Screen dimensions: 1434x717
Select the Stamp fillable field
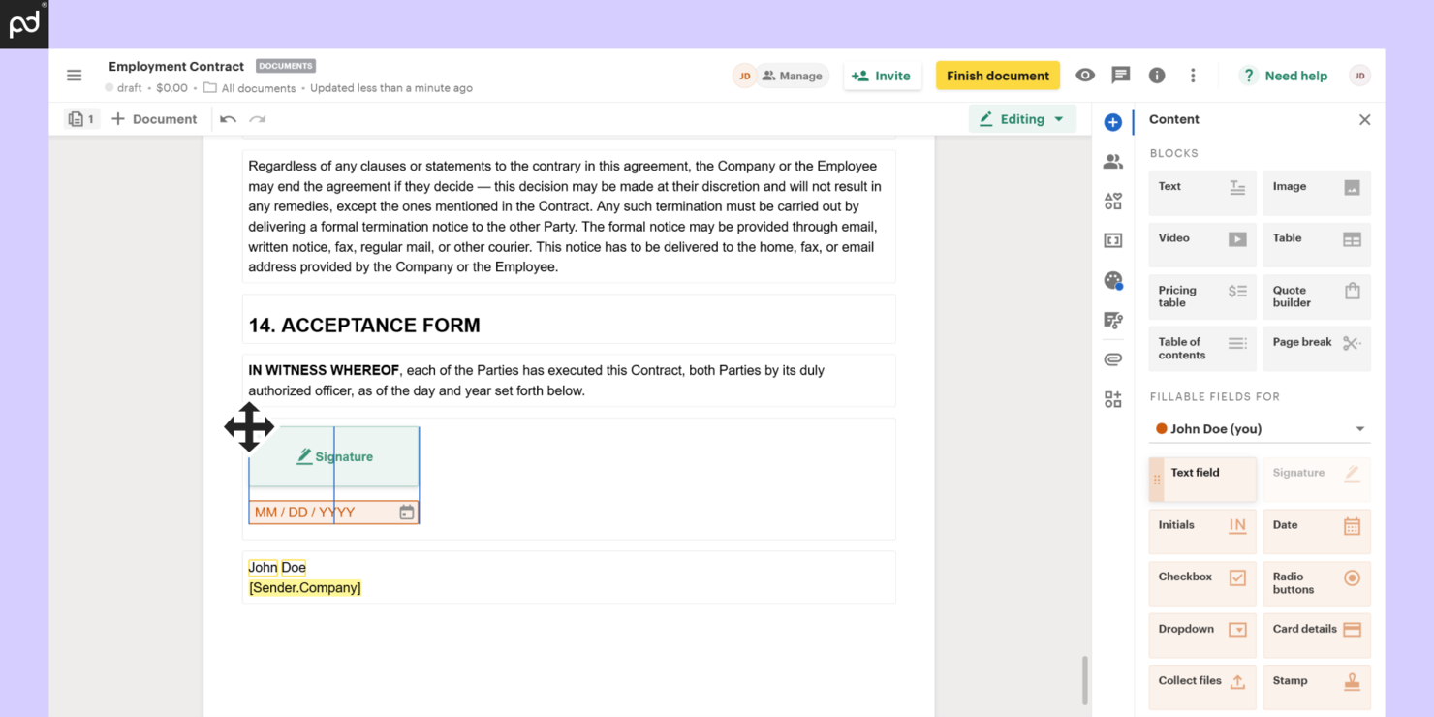pos(1317,687)
